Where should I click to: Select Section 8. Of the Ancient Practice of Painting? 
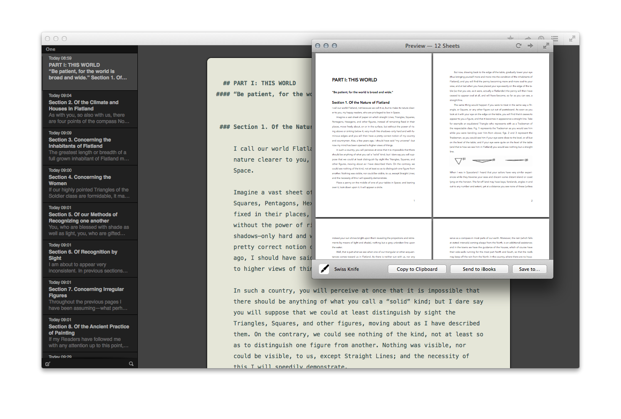(x=90, y=333)
